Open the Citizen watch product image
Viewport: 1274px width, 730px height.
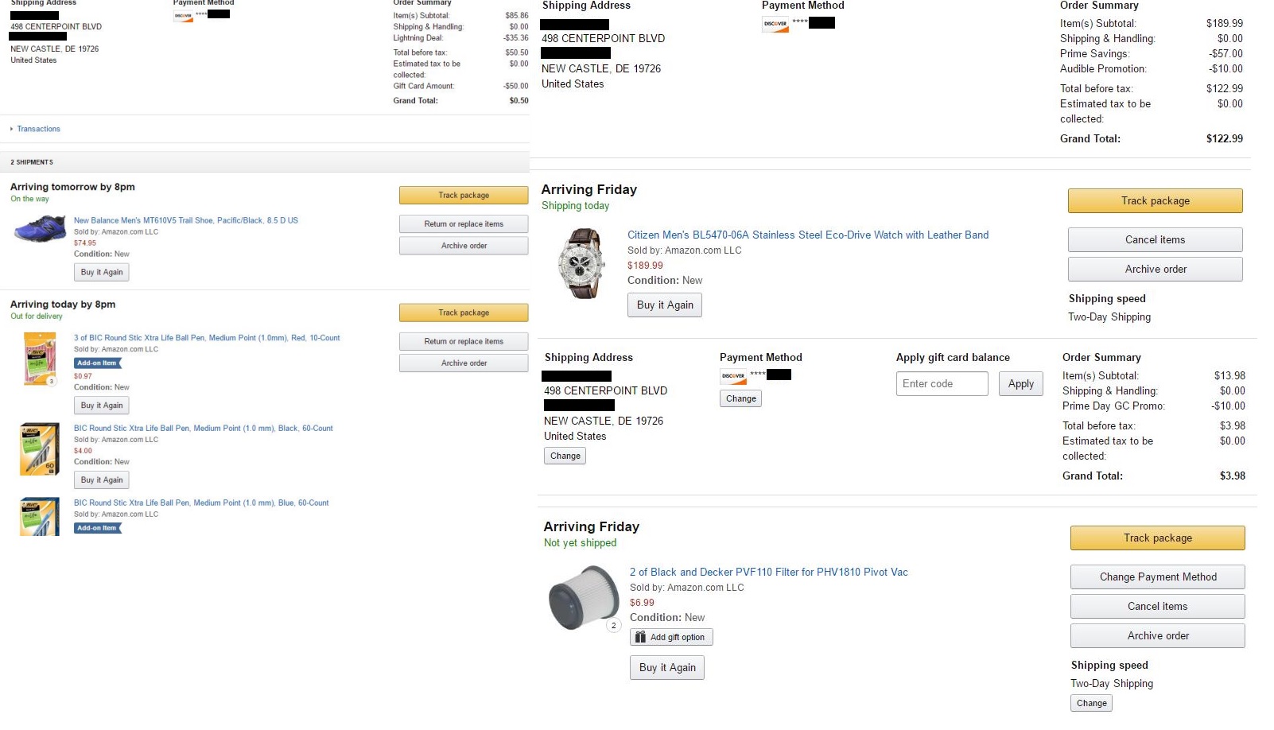click(x=580, y=263)
